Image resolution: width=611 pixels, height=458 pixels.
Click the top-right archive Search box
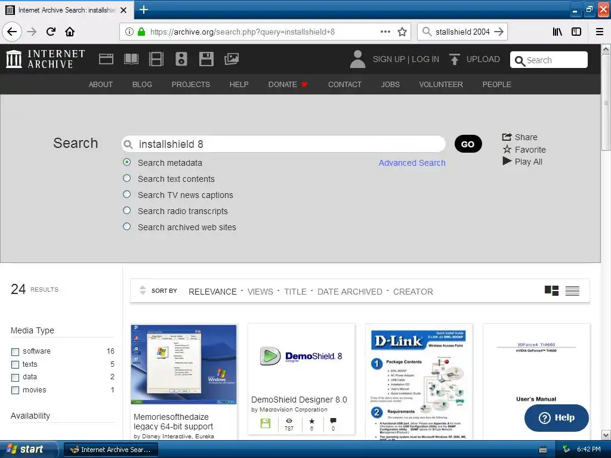(x=549, y=60)
